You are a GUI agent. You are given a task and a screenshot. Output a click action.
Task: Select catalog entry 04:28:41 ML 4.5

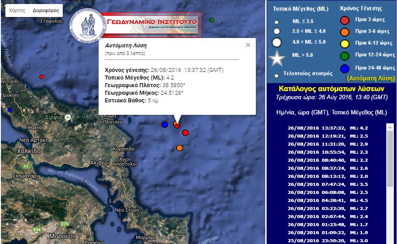328,201
